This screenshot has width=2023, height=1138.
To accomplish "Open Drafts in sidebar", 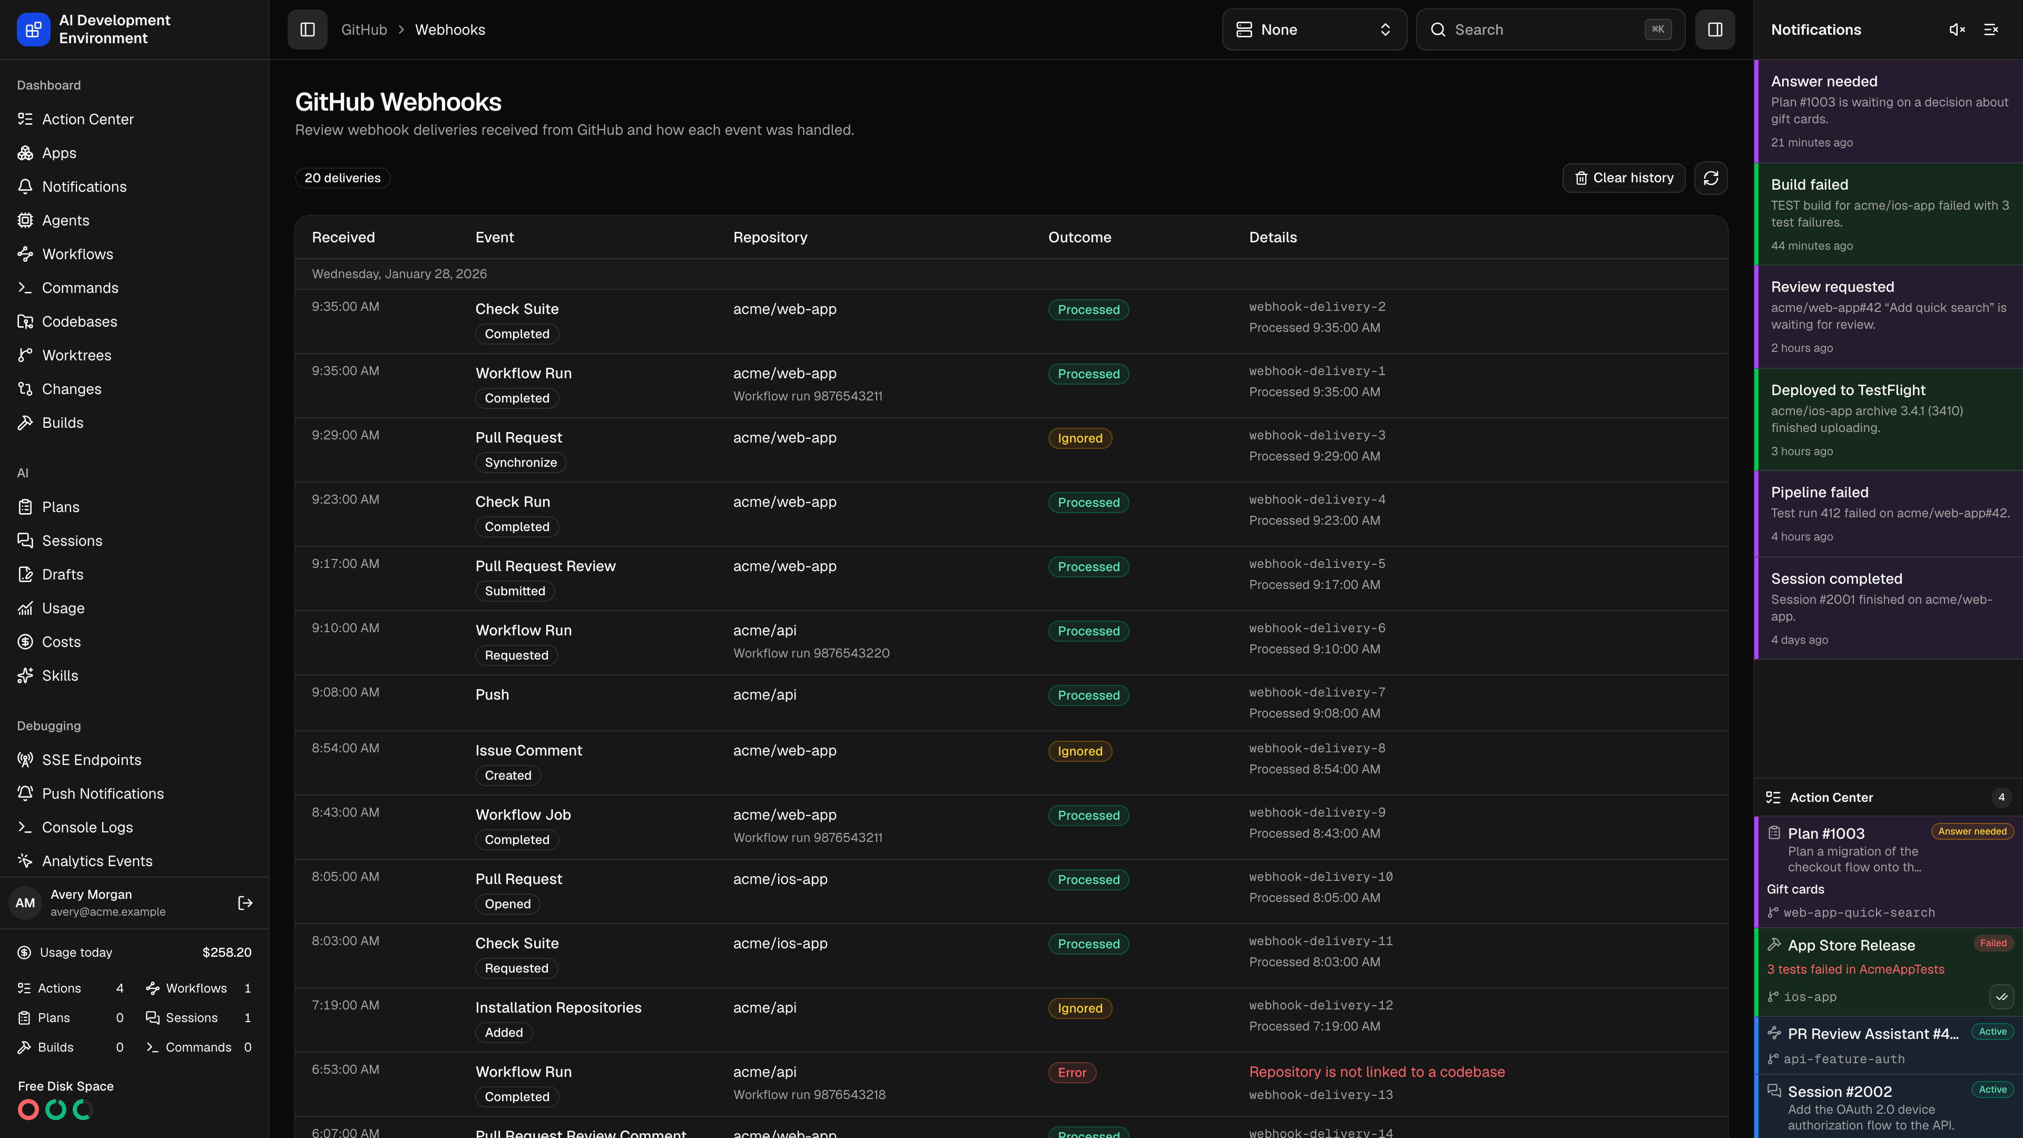I will click(134, 575).
